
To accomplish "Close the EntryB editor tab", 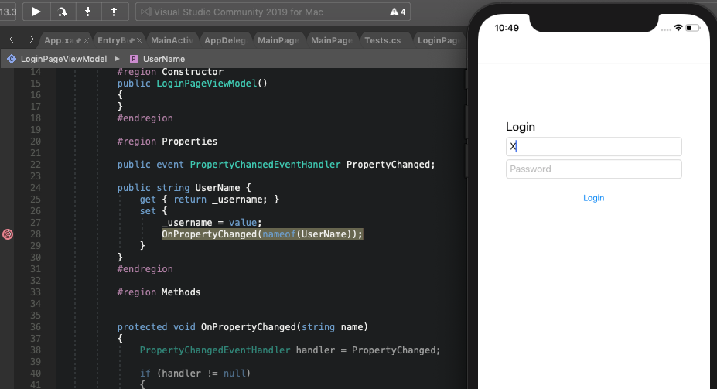I will point(138,40).
